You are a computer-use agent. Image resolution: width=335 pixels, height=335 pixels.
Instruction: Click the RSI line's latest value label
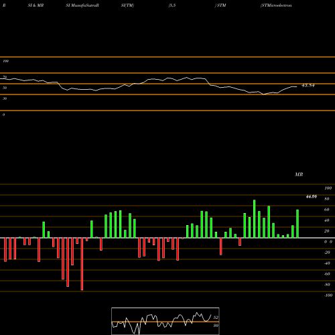coord(308,85)
